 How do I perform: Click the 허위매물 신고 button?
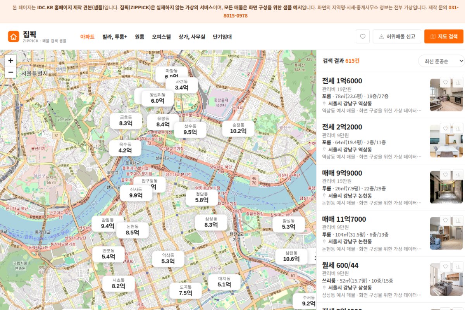coord(396,36)
